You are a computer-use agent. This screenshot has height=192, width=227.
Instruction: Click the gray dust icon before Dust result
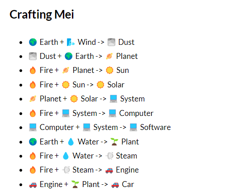(x=111, y=42)
